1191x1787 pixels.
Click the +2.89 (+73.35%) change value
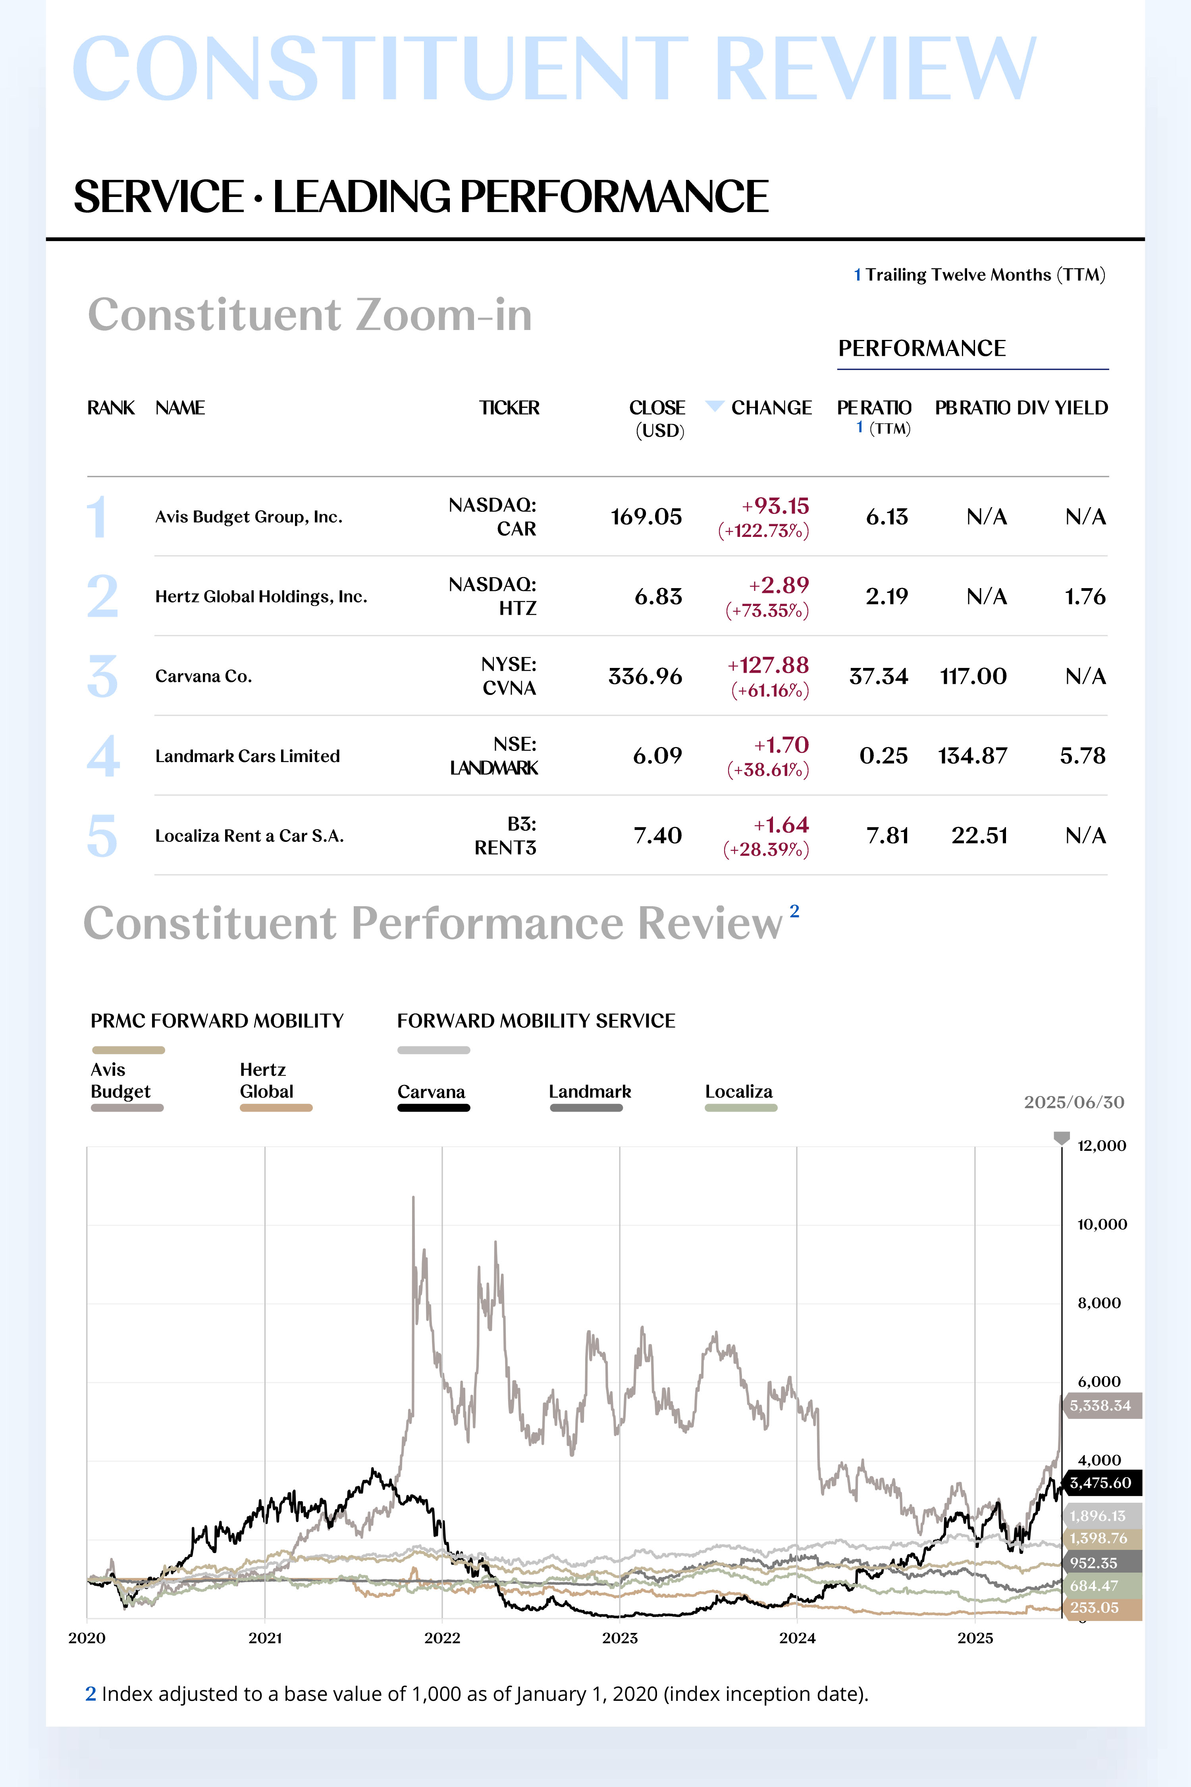[767, 597]
